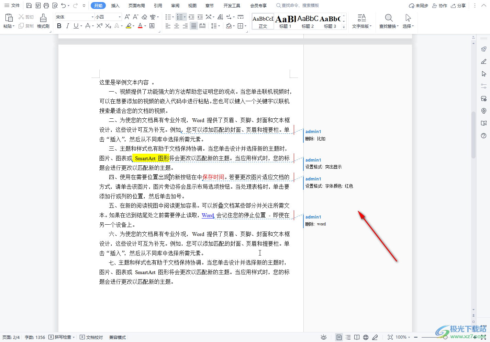Click the Print icon

46,5
